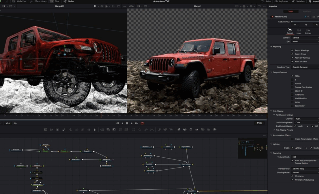This screenshot has width=319, height=194.
Task: Open the Effects Library panel
Action: point(38,1)
